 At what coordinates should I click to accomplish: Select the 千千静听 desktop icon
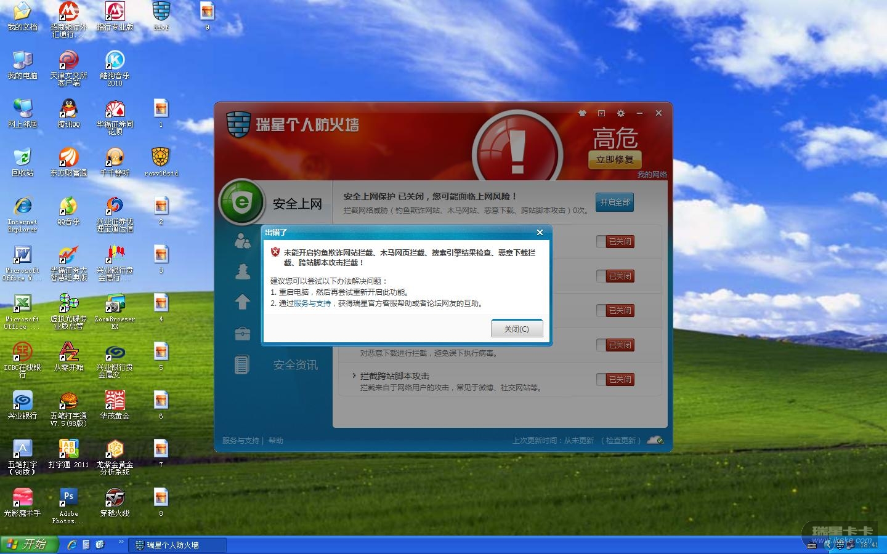pos(115,163)
